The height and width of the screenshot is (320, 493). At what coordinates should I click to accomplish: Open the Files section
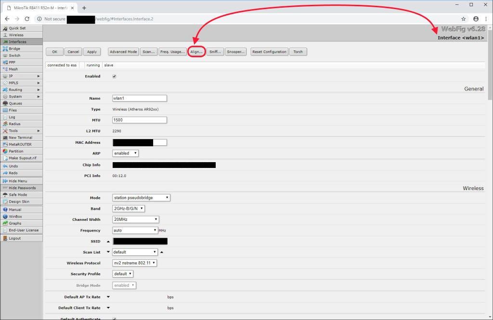click(x=21, y=110)
